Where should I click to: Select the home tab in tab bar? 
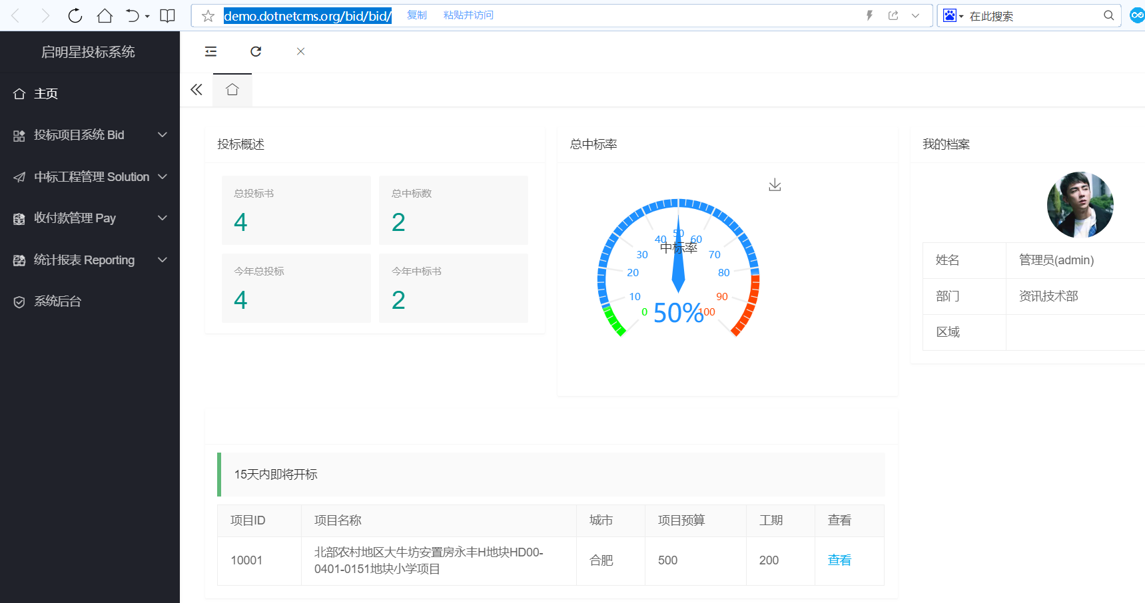point(232,90)
